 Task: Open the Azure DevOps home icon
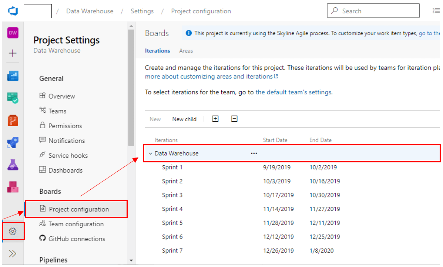pos(13,11)
